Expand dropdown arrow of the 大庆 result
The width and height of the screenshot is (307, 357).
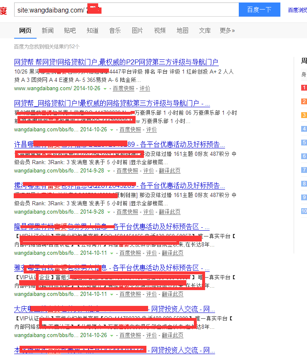(111, 336)
